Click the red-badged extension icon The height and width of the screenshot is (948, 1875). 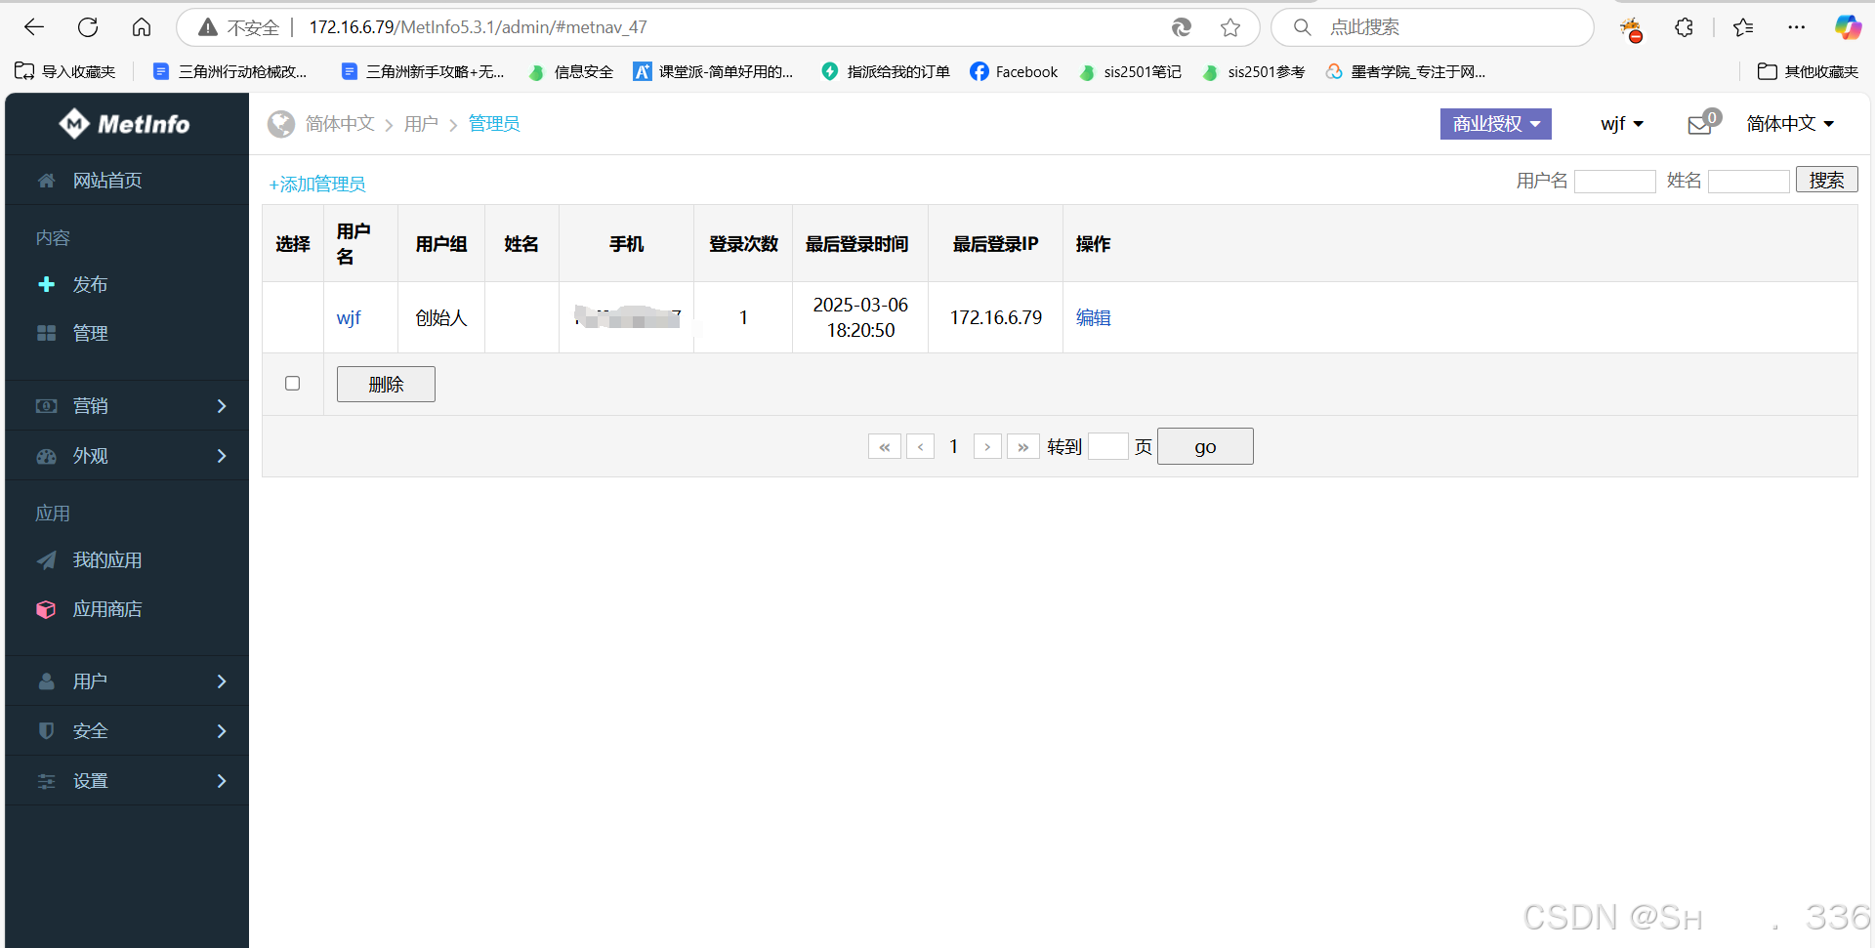coord(1631,29)
